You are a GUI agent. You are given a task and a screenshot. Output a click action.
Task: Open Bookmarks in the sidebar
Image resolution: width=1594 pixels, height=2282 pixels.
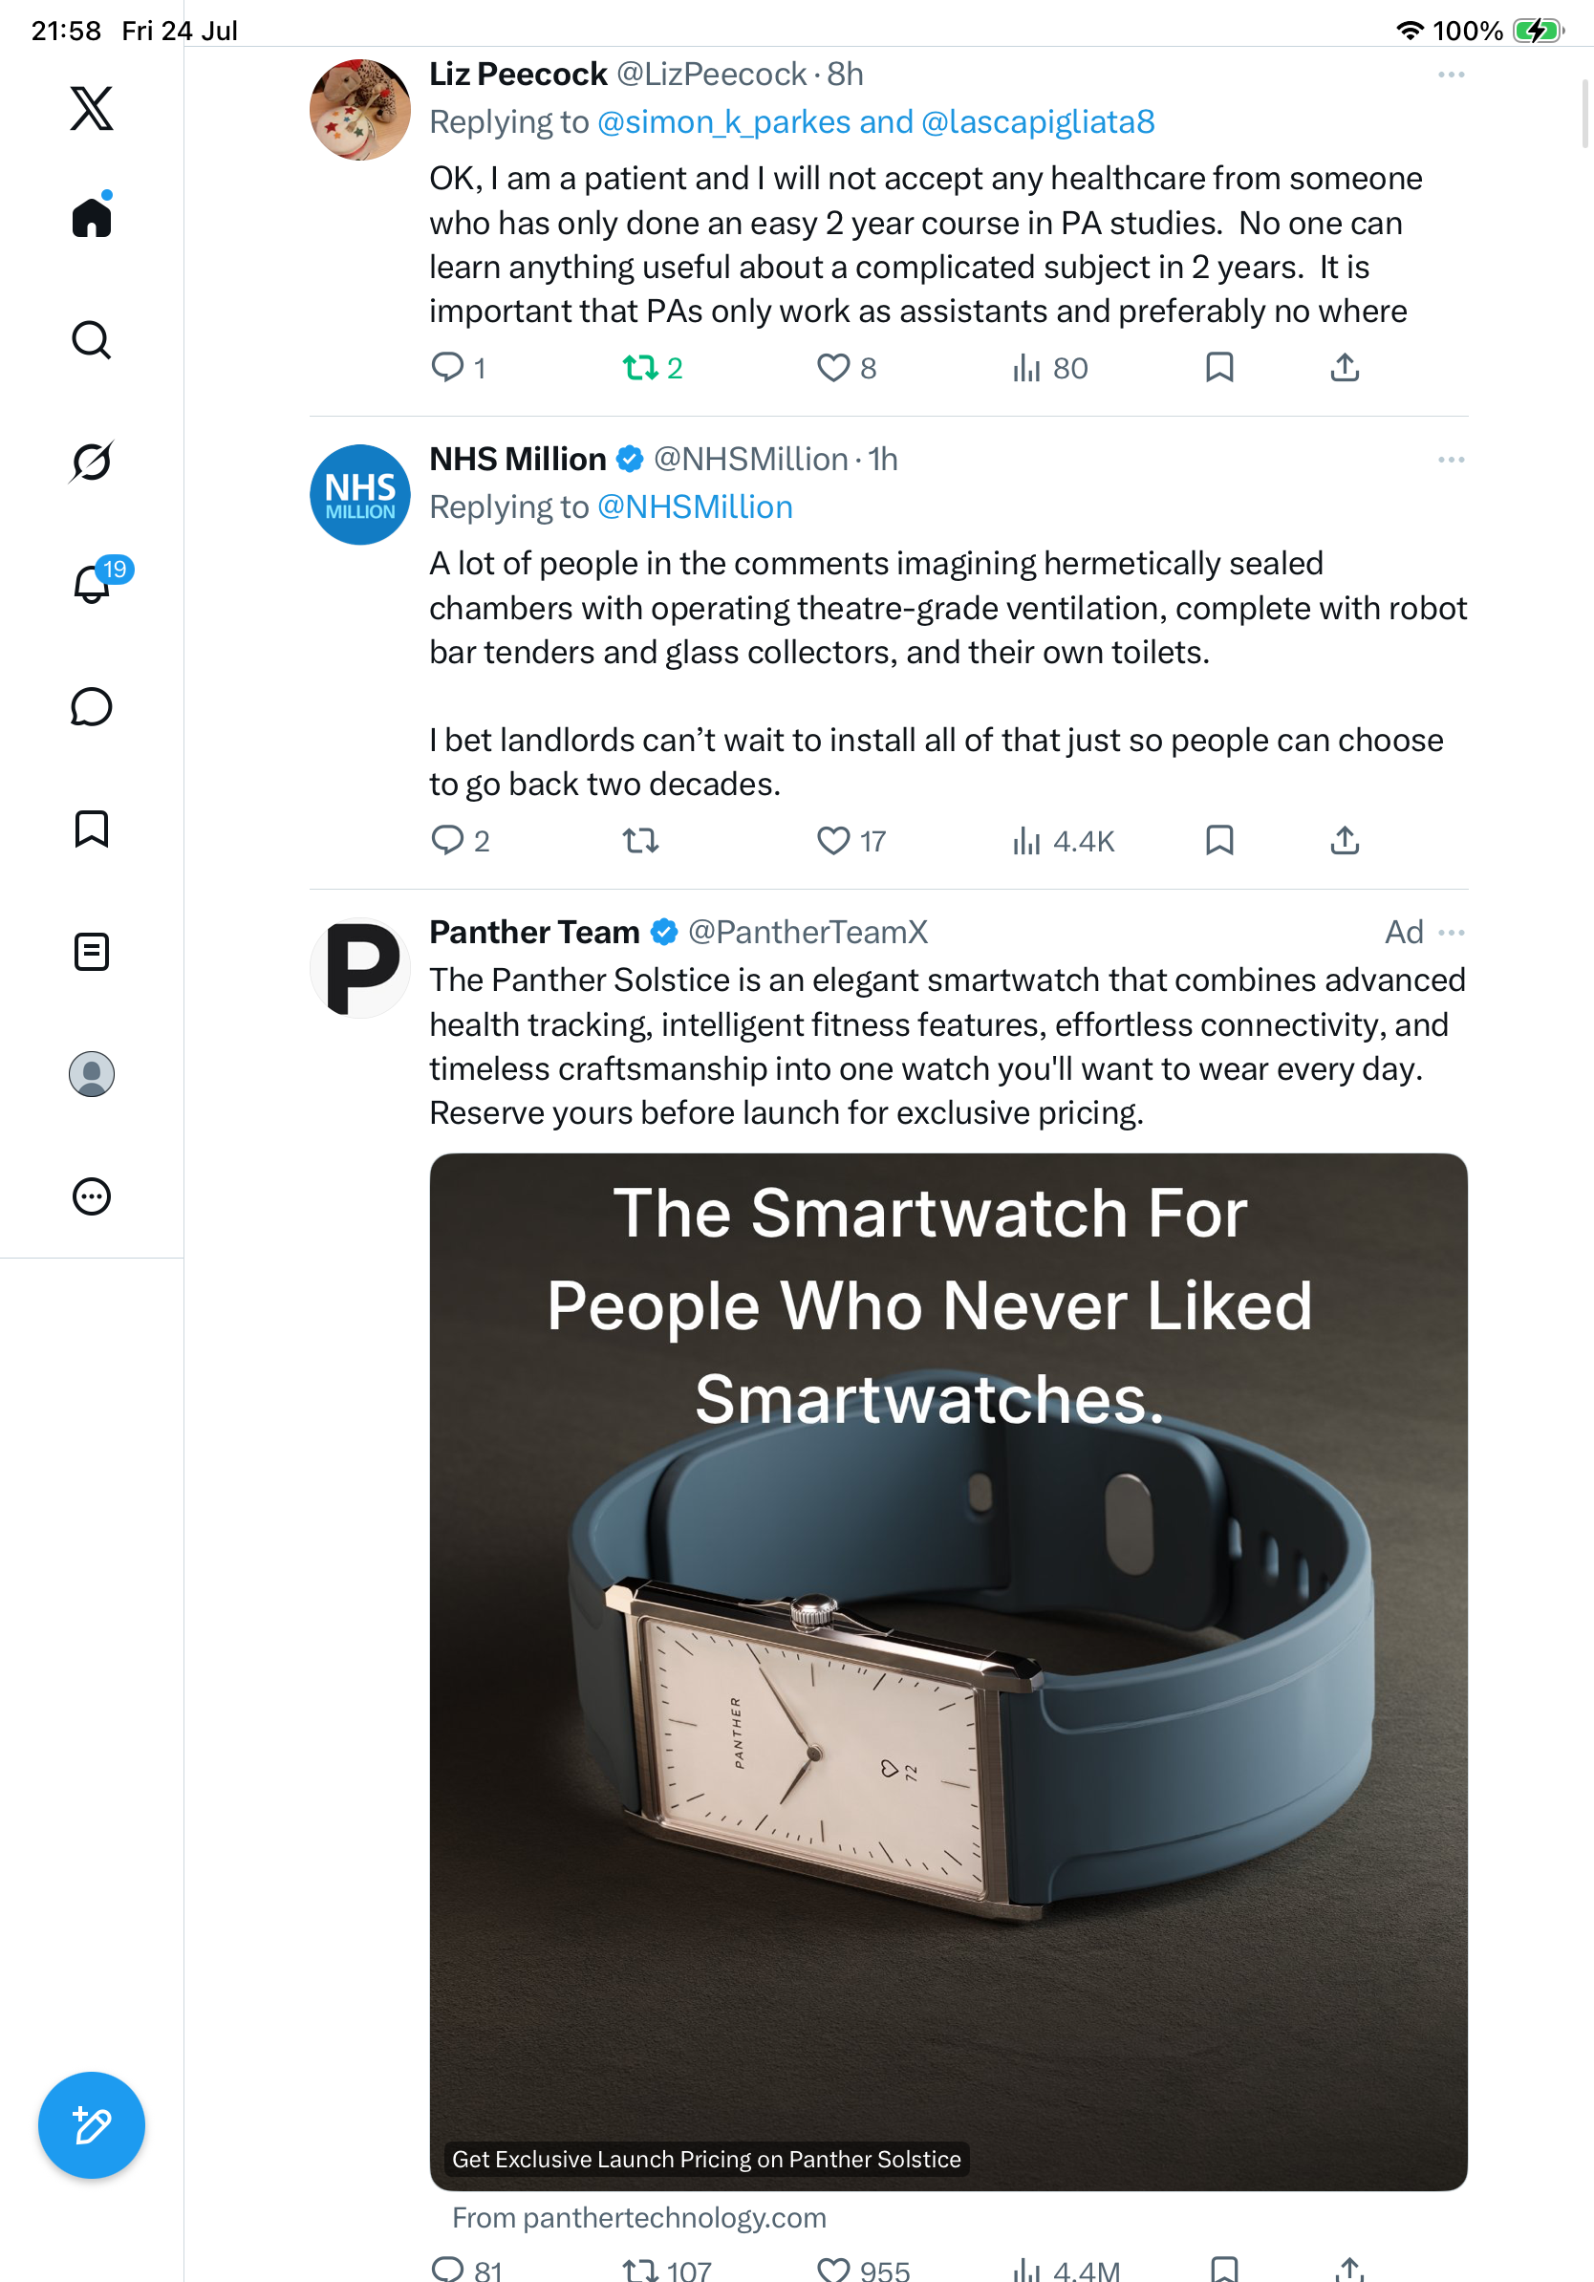[x=92, y=828]
